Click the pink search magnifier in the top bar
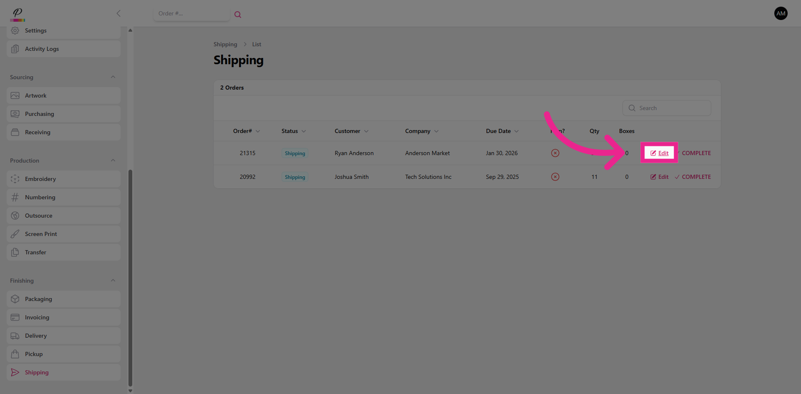 (x=238, y=14)
